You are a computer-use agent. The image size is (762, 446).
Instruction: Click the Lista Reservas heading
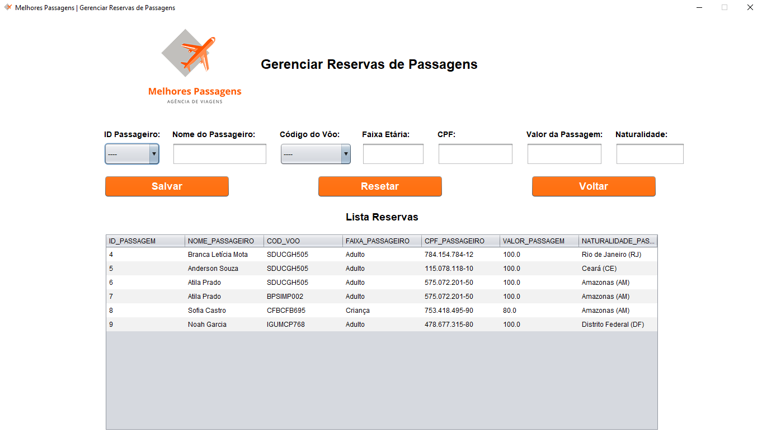382,217
